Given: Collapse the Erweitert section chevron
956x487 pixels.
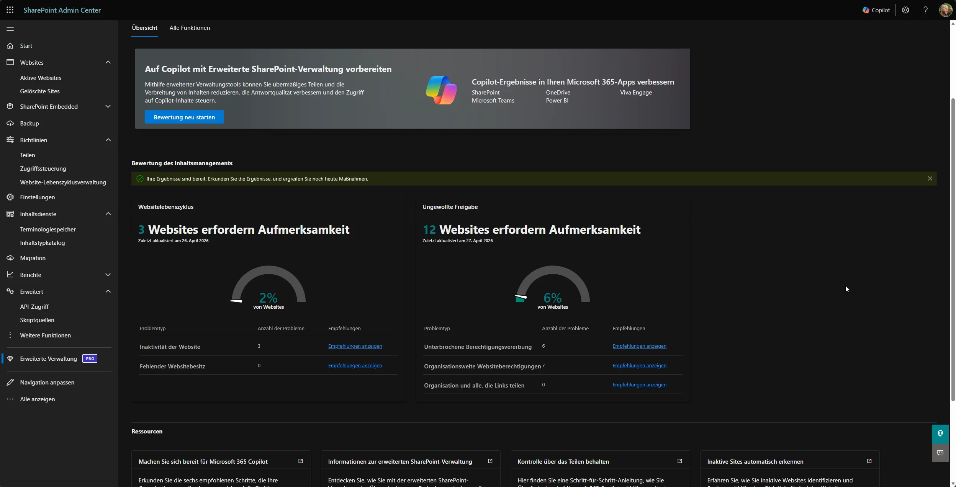Looking at the screenshot, I should [108, 292].
